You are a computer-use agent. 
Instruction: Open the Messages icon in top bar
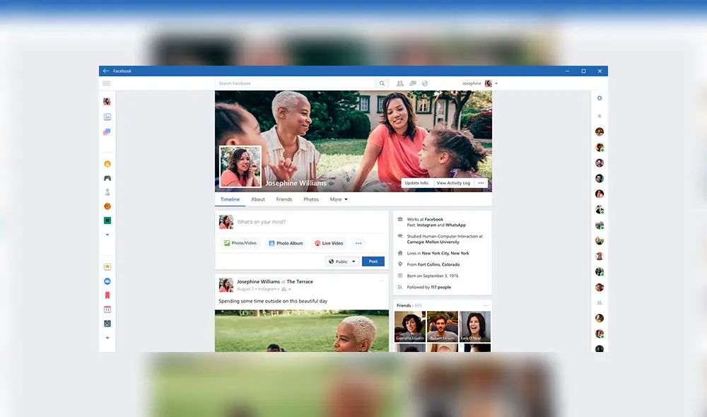coord(412,83)
